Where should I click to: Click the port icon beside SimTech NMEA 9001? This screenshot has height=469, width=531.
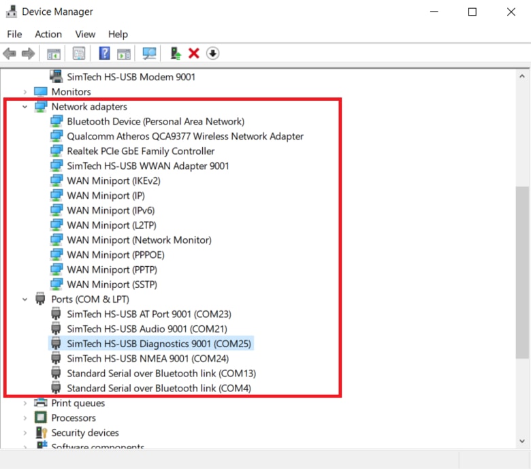point(56,358)
